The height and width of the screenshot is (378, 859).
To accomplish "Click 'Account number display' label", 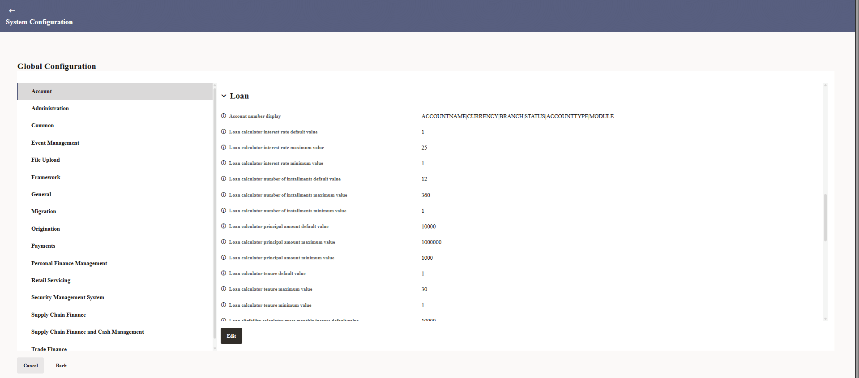I will [255, 116].
